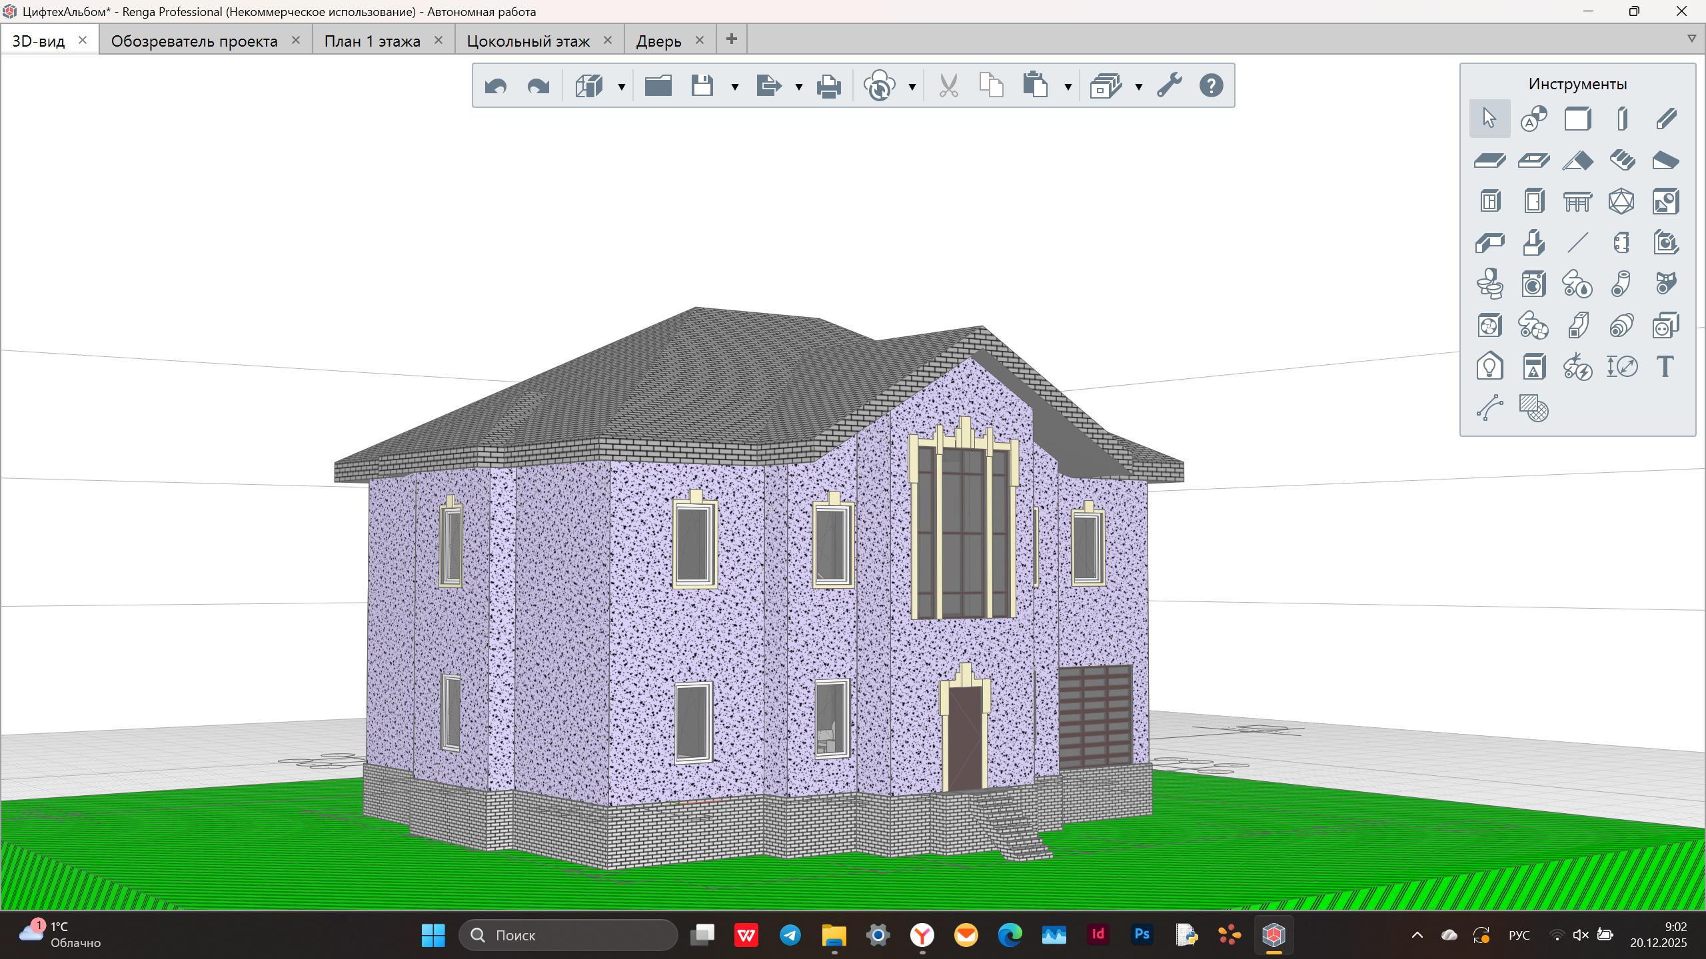The image size is (1706, 959).
Task: Open the visual style dropdown arrow
Action: (621, 87)
